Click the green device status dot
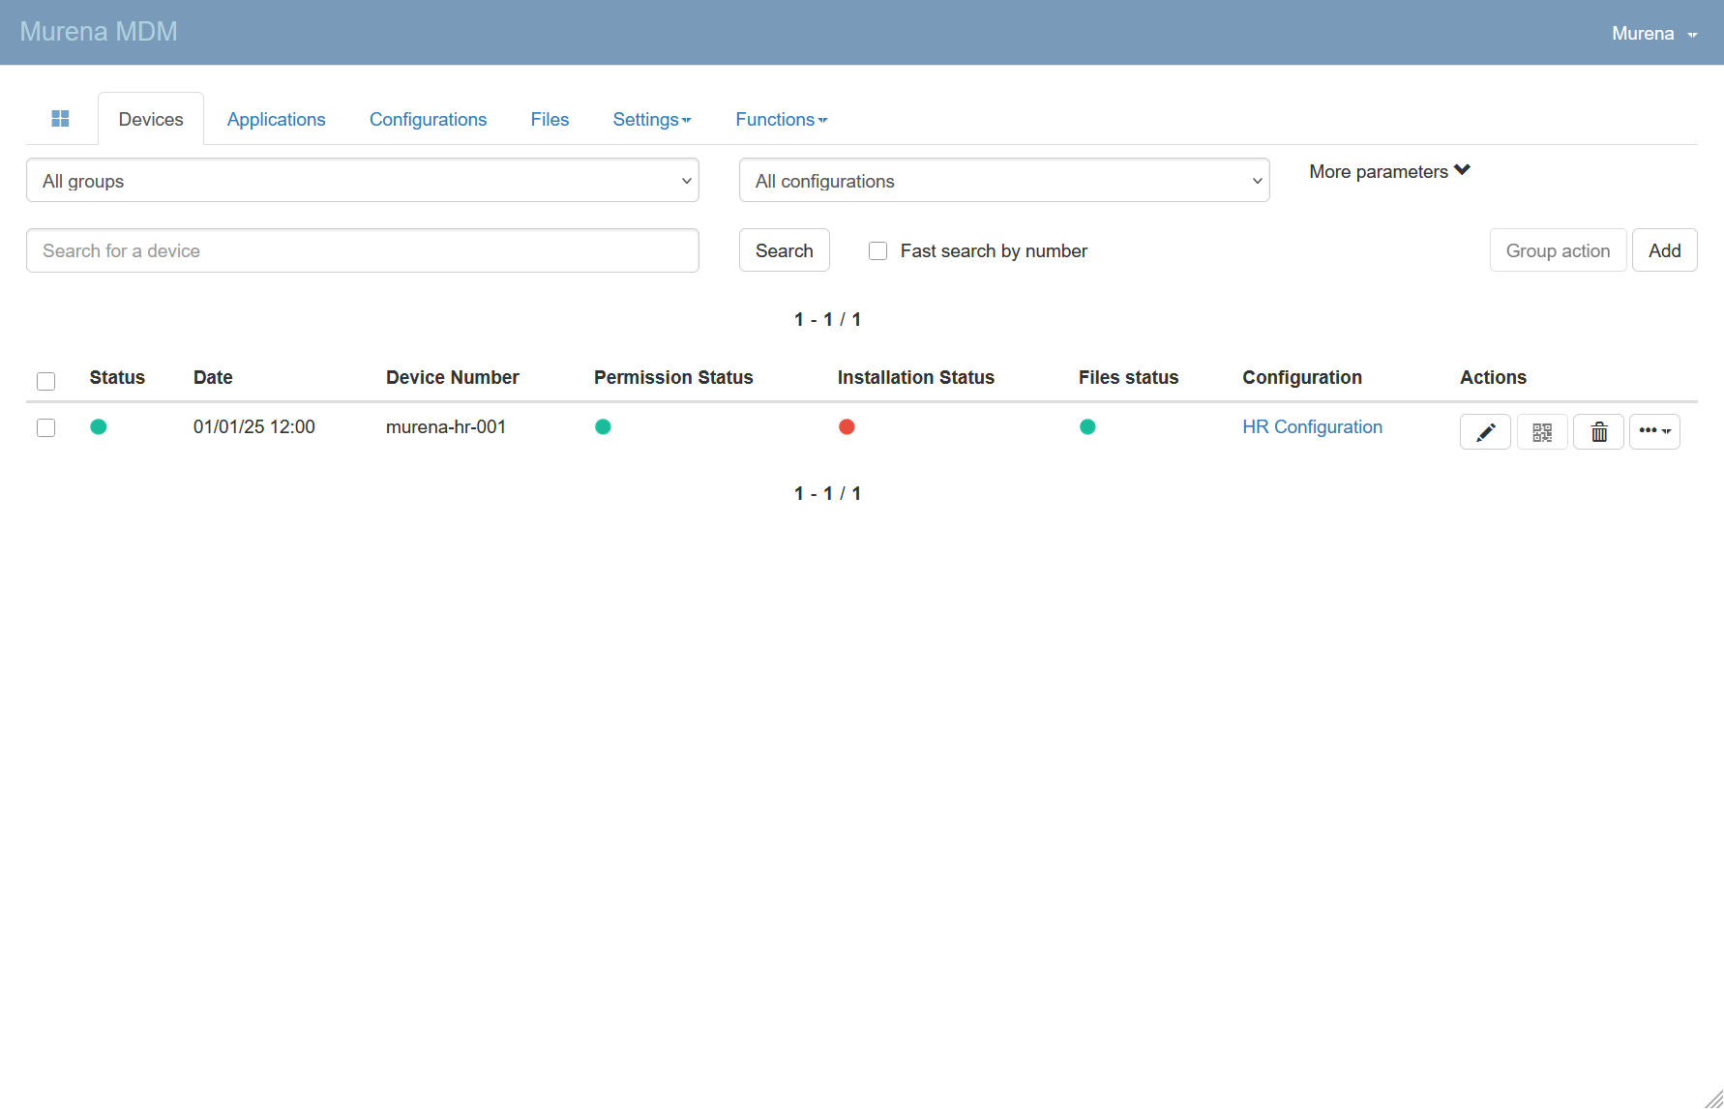The height and width of the screenshot is (1109, 1724). coord(99,426)
